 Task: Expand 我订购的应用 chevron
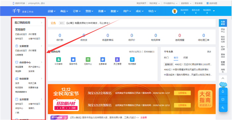[x=41, y=23]
